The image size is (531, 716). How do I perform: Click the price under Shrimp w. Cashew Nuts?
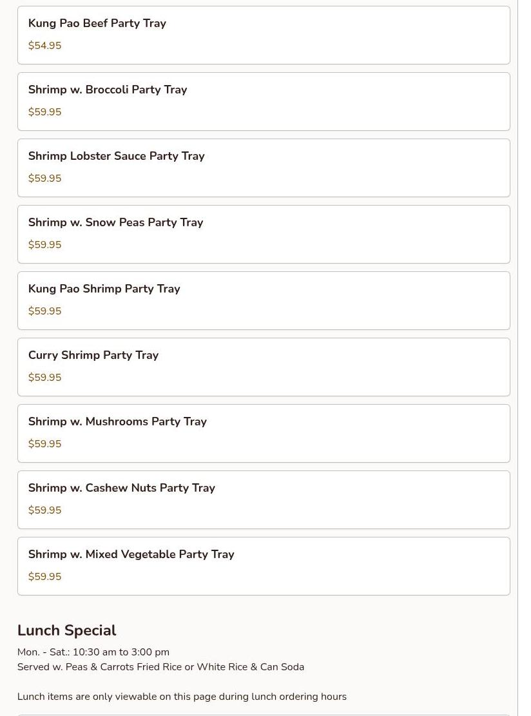(x=44, y=510)
